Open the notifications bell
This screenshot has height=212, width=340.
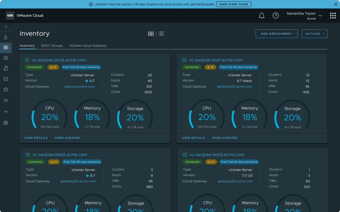tap(262, 16)
